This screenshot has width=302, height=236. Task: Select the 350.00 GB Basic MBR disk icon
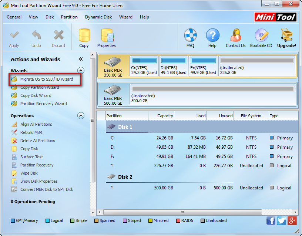(113, 62)
